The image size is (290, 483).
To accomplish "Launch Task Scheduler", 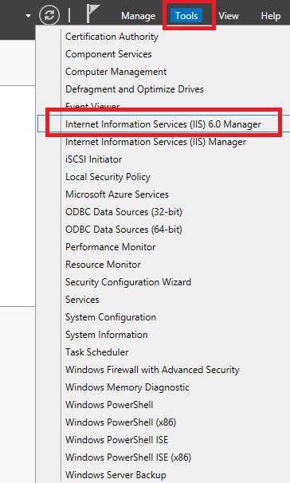I will [96, 352].
